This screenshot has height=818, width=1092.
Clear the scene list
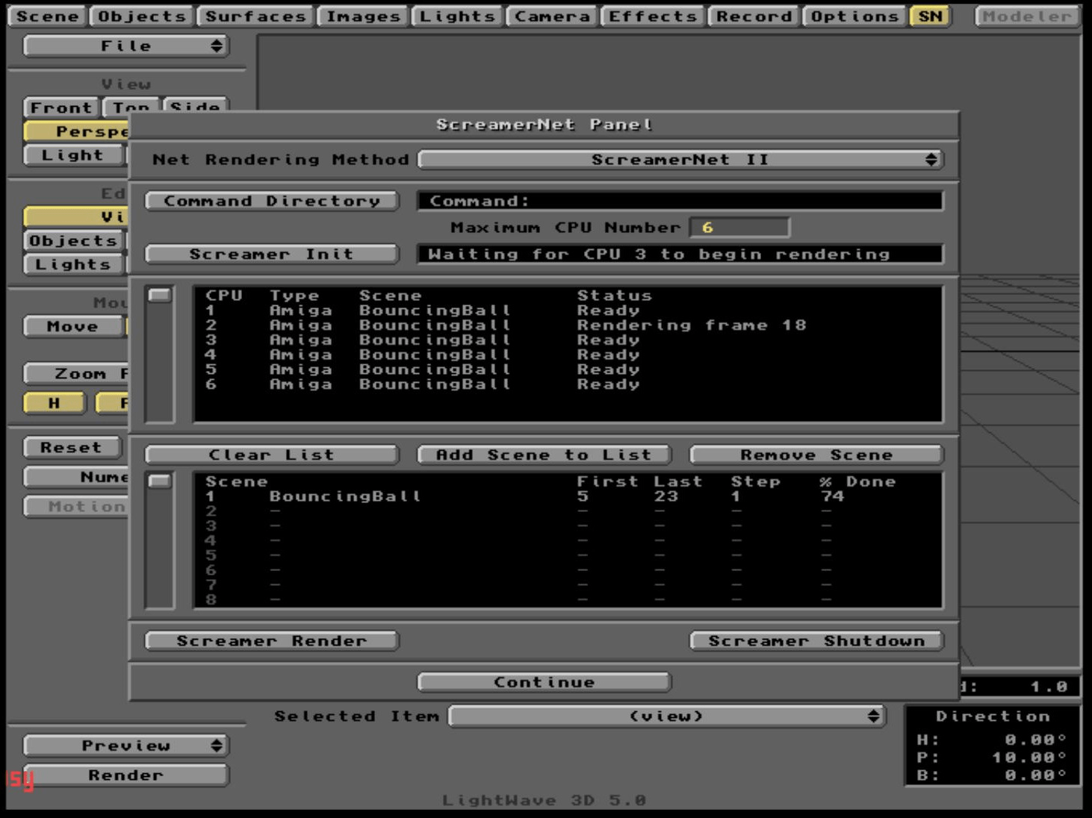(272, 455)
